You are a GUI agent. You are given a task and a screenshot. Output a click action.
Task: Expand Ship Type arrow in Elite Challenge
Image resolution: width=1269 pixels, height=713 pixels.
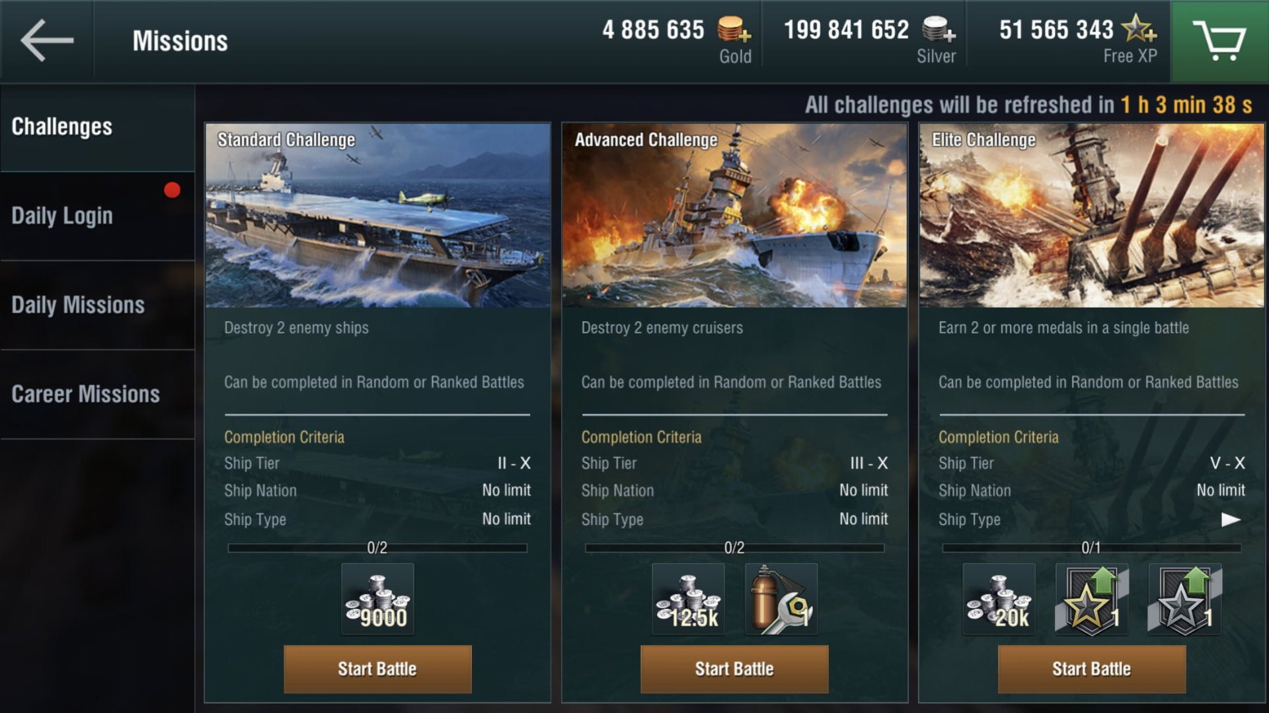1230,520
